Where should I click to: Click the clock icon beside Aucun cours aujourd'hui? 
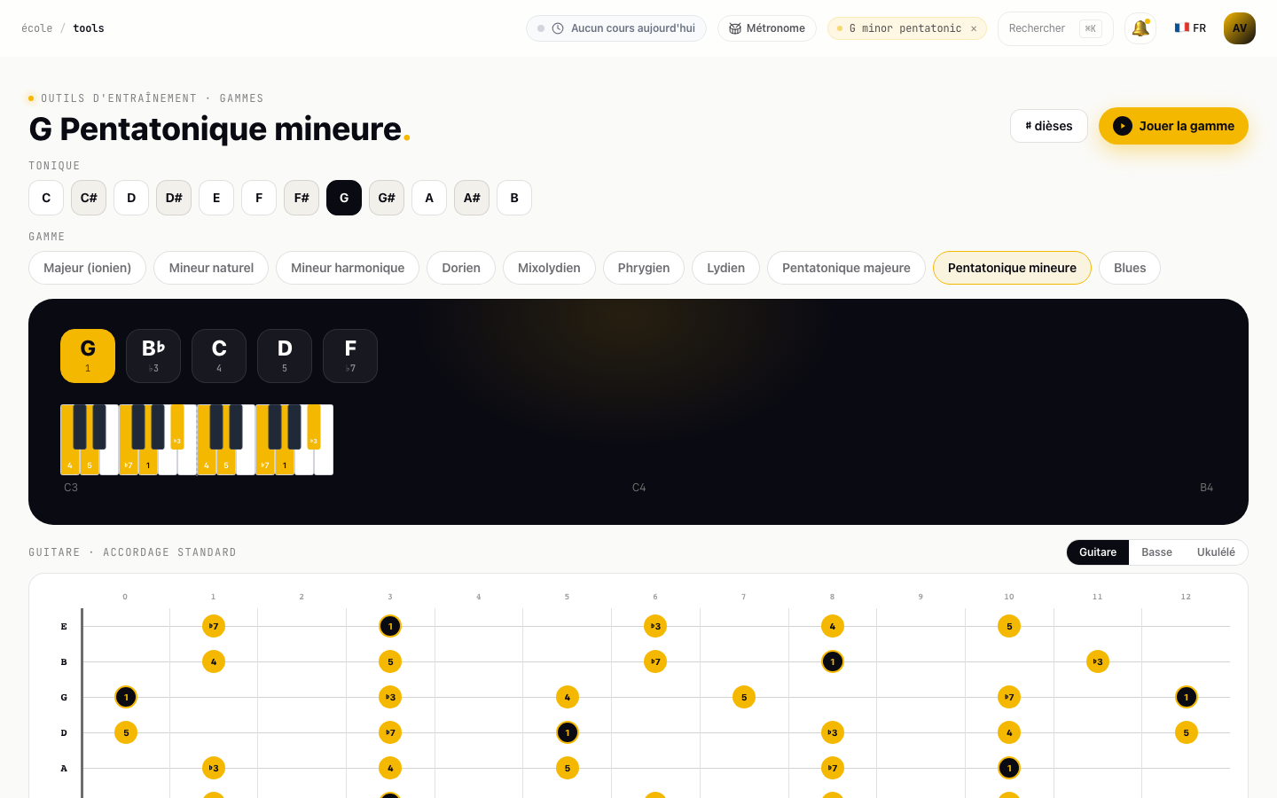(558, 28)
